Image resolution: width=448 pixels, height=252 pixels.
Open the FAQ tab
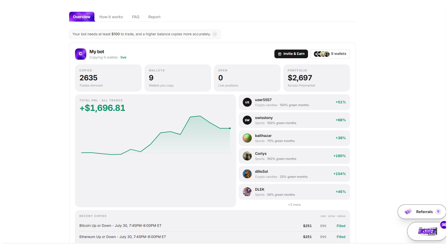click(136, 17)
